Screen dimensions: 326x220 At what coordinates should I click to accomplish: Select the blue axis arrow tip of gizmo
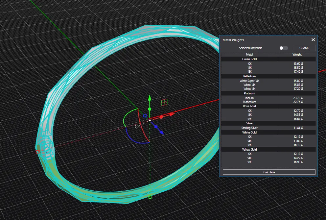162,133
